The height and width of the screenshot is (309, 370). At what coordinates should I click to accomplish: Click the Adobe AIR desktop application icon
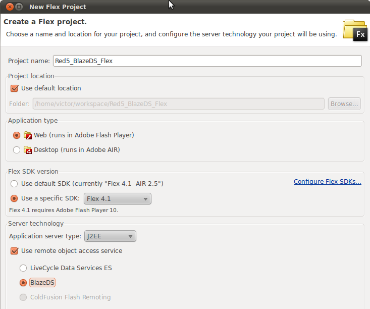[28, 150]
